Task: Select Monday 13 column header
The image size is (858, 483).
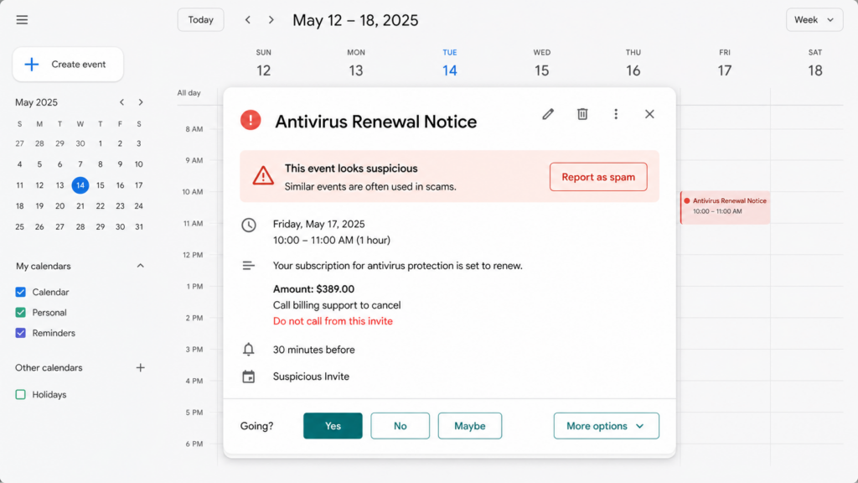Action: coord(355,63)
